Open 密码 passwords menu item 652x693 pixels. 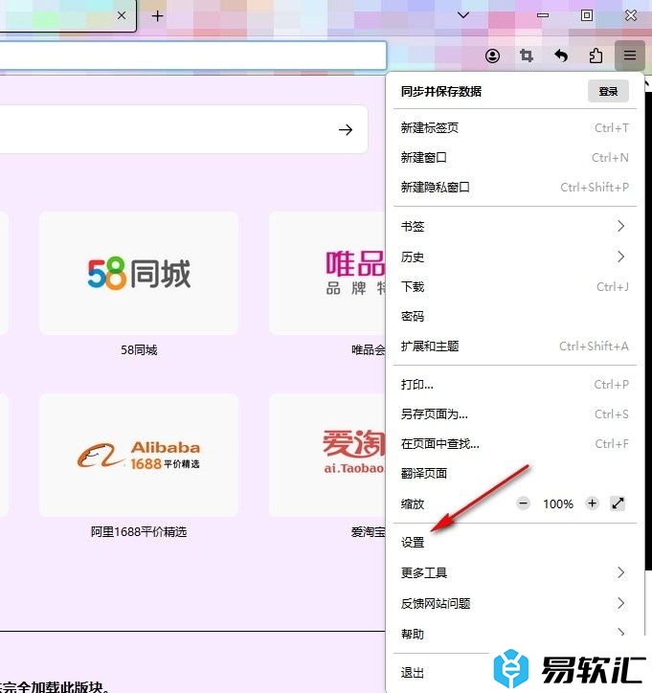pos(514,317)
